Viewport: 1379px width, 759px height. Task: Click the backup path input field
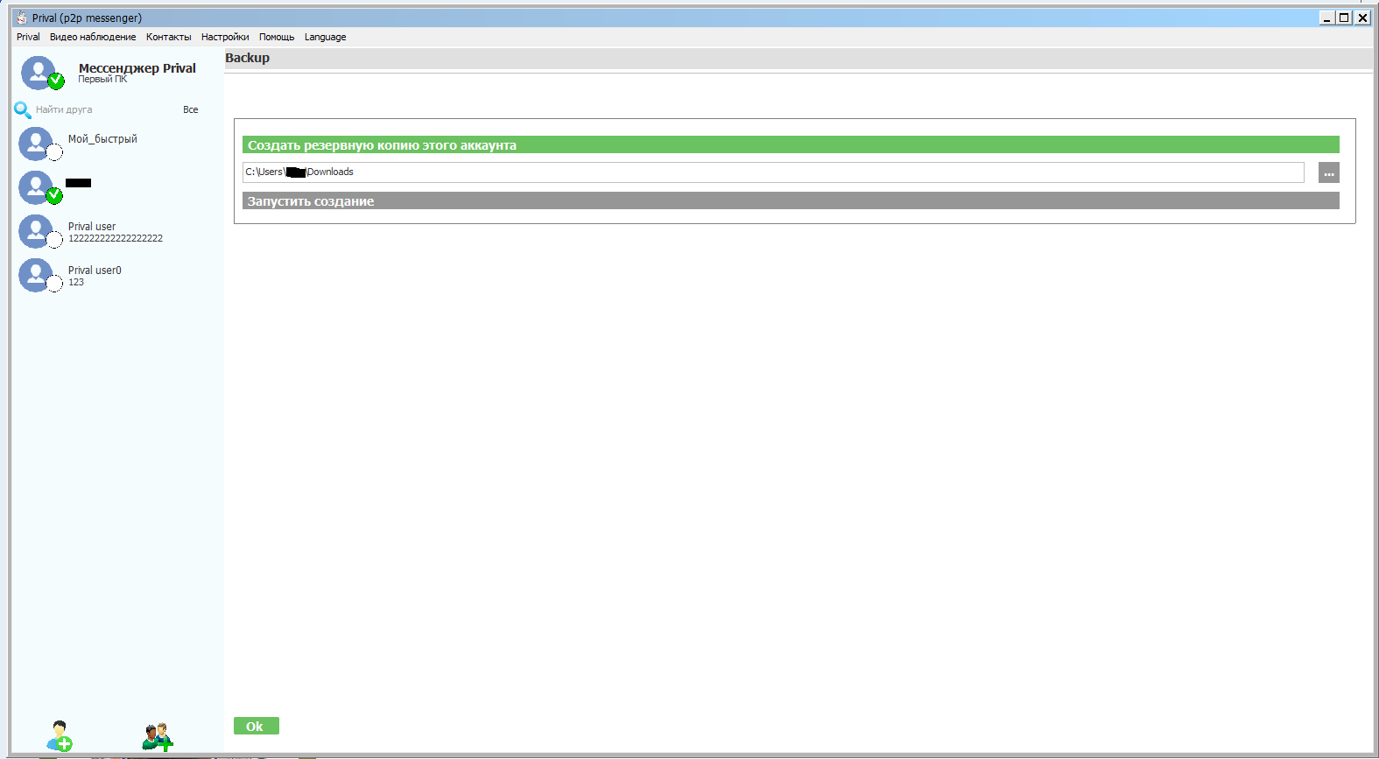pyautogui.click(x=788, y=172)
